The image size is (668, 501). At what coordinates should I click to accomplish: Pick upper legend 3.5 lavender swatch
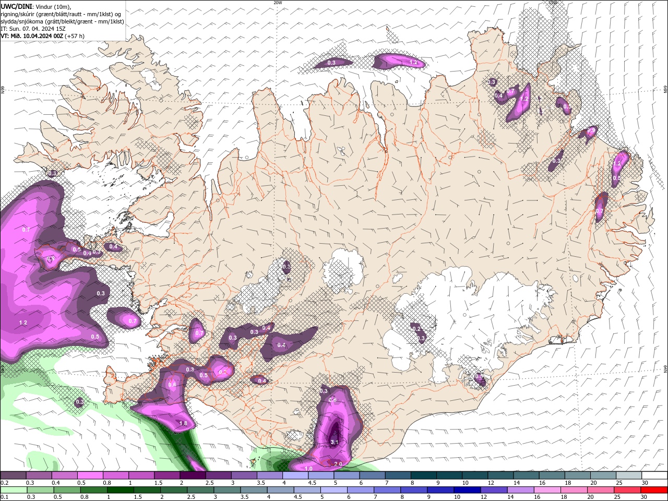[x=269, y=475]
